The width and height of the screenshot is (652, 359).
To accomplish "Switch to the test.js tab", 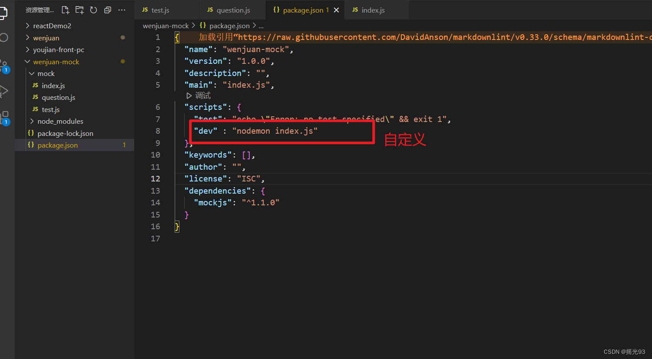I will [x=168, y=10].
